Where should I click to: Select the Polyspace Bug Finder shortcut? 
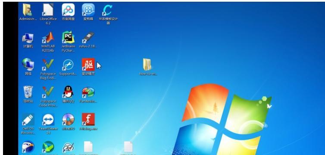[48, 65]
